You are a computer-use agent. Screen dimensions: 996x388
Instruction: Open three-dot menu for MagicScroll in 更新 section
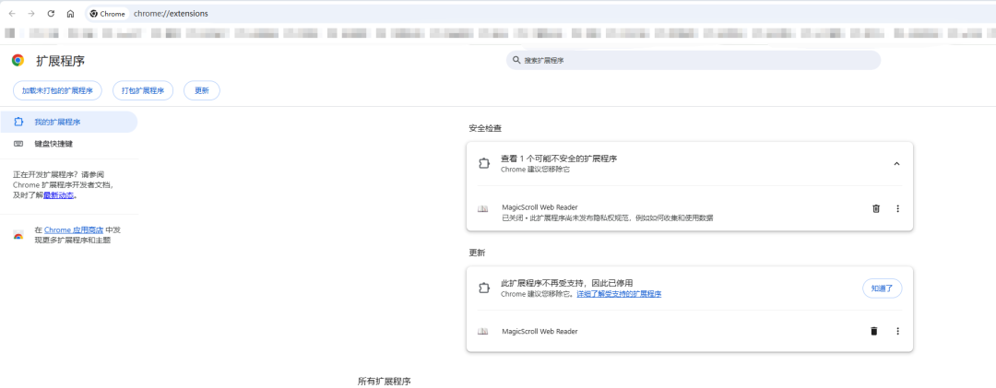[x=897, y=331]
